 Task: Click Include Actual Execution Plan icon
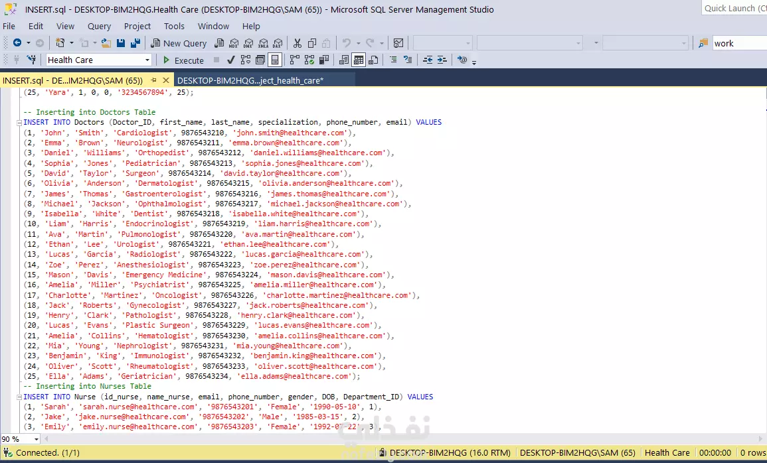point(294,60)
